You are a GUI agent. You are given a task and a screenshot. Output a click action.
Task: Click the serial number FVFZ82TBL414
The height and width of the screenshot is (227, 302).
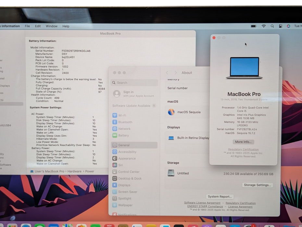(x=247, y=129)
